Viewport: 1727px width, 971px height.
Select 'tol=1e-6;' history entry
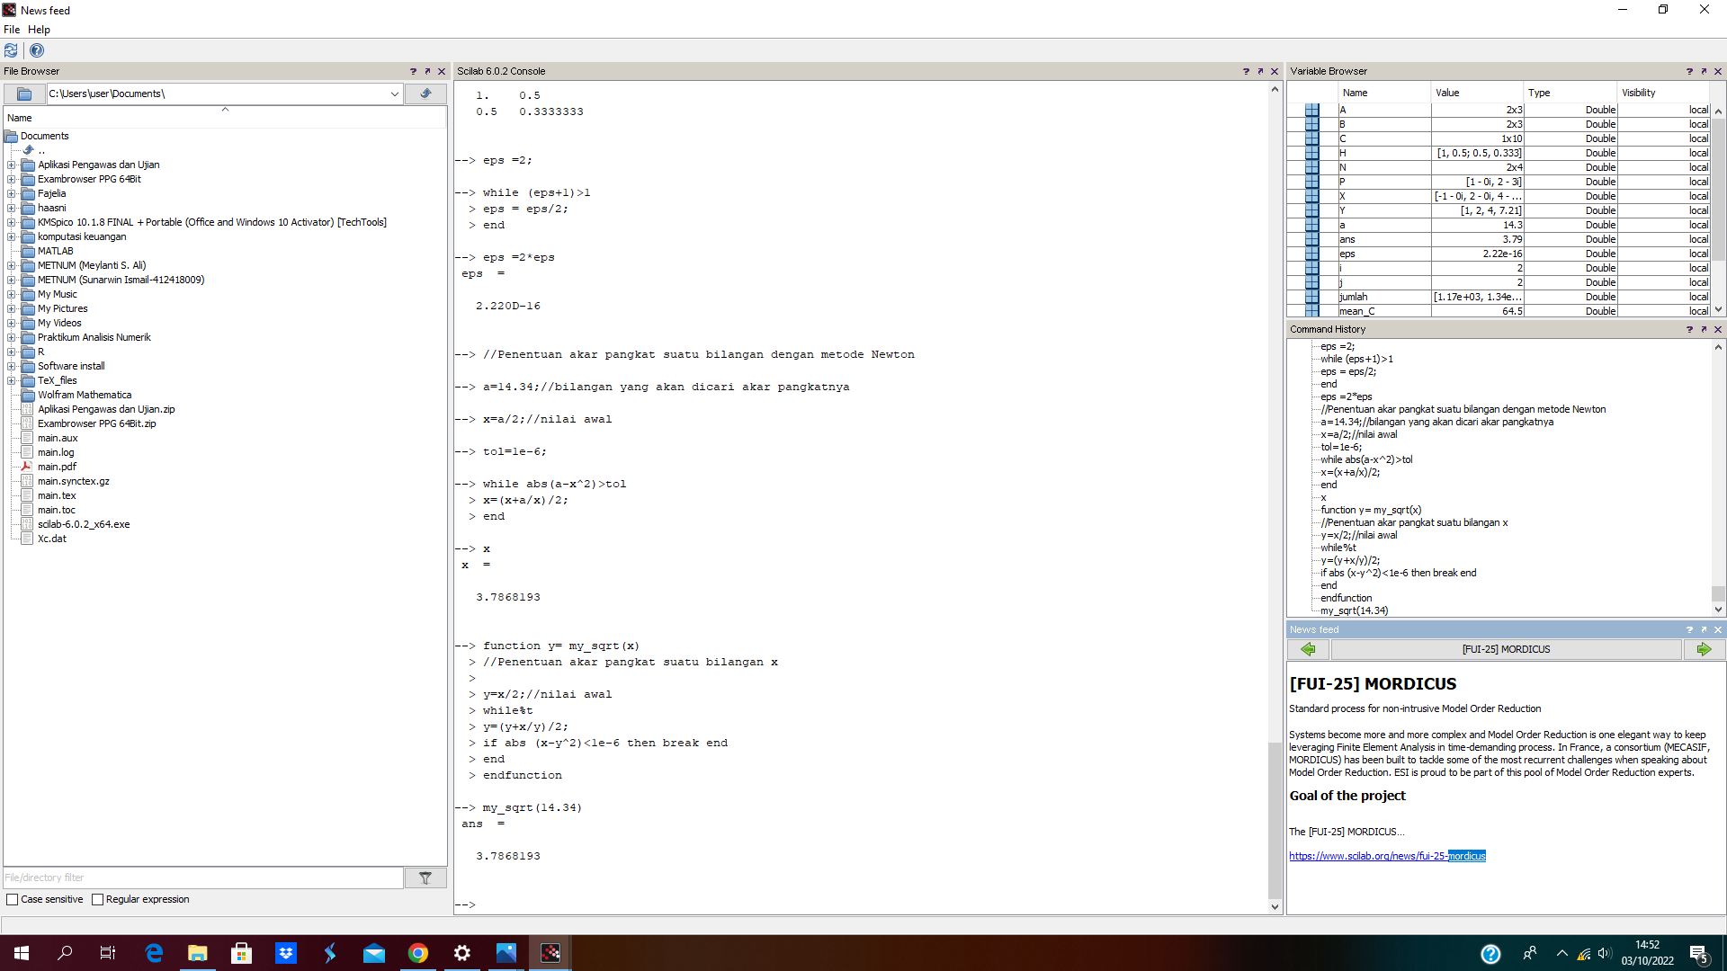point(1341,447)
